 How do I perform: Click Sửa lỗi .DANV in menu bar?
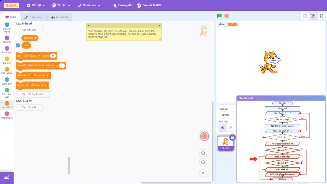click(149, 5)
